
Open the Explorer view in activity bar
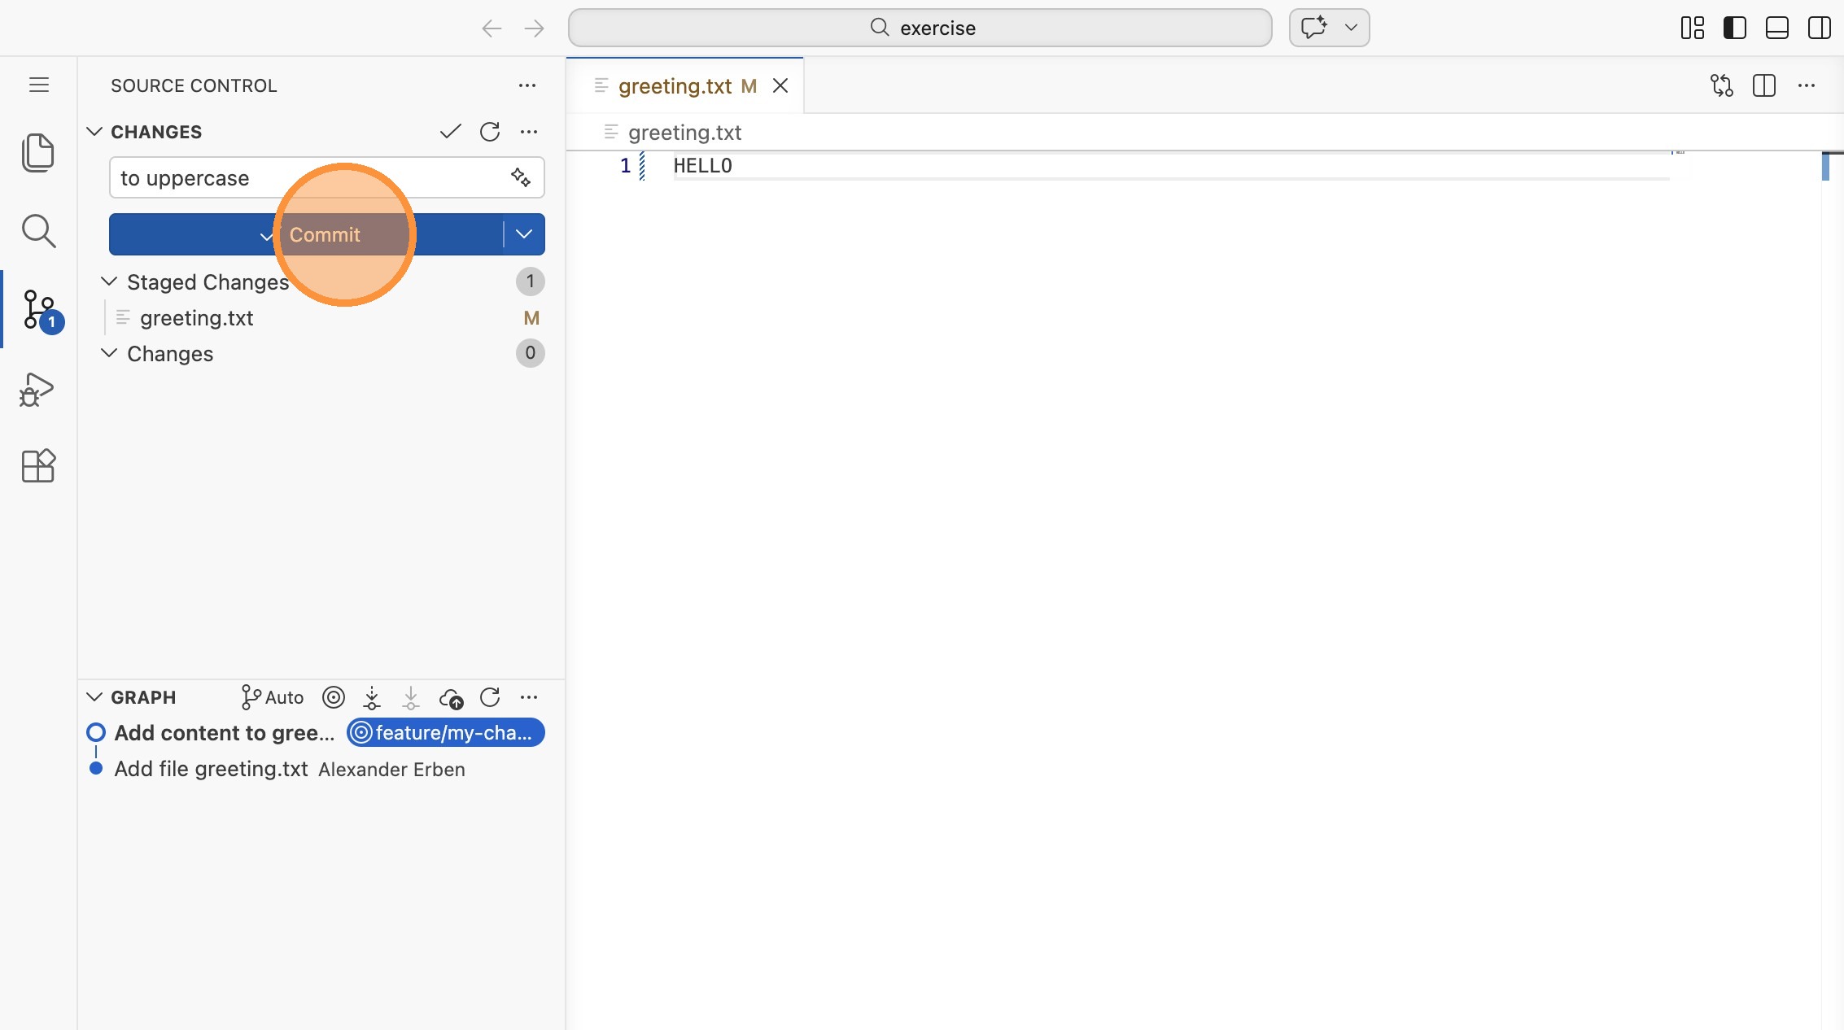point(37,153)
